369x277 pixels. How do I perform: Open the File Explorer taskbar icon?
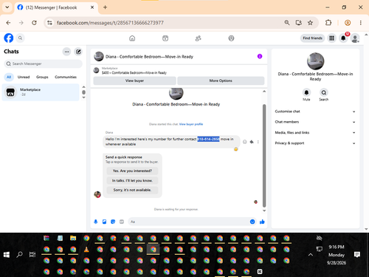tap(73, 238)
